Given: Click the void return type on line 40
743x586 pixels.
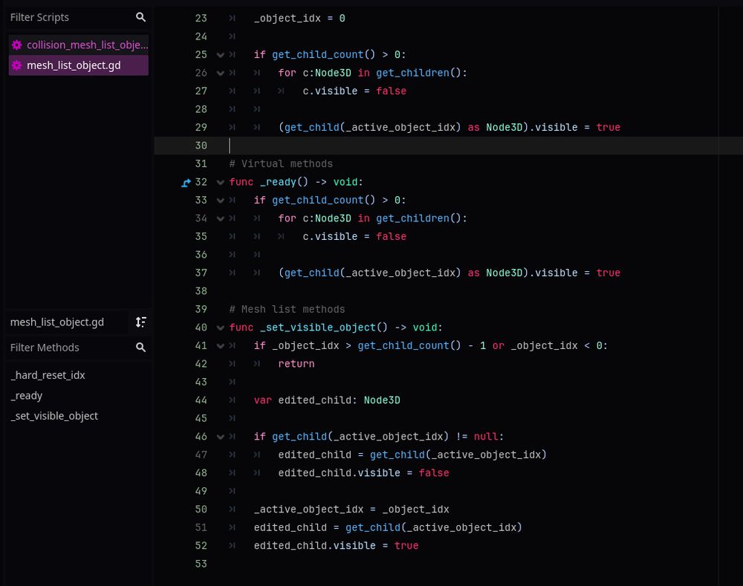Looking at the screenshot, I should [425, 328].
